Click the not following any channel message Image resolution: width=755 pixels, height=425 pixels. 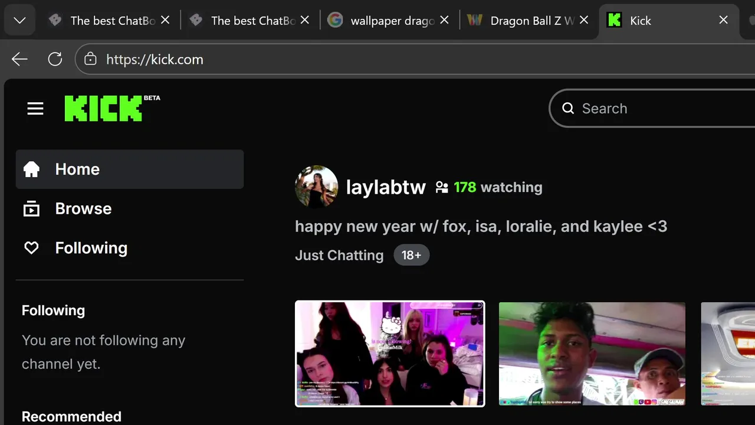104,352
